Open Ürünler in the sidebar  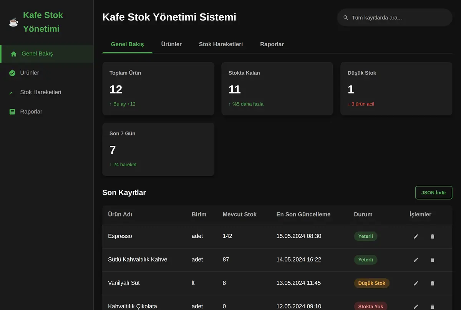(46, 73)
